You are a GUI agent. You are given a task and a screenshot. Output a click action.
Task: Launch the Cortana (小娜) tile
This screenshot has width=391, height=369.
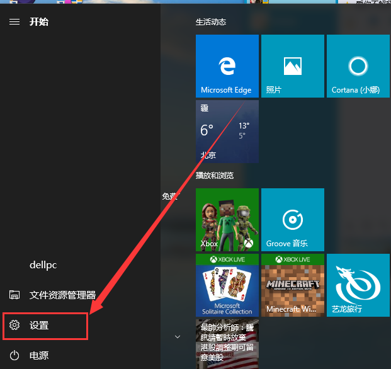[x=358, y=66]
